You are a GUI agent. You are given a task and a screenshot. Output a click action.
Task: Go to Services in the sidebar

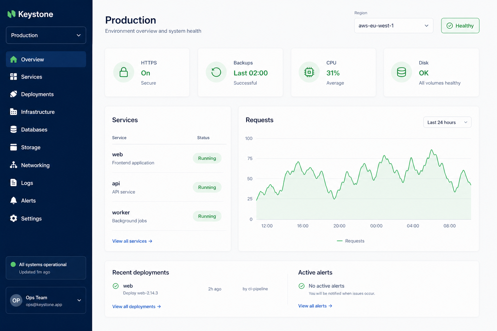point(46,77)
